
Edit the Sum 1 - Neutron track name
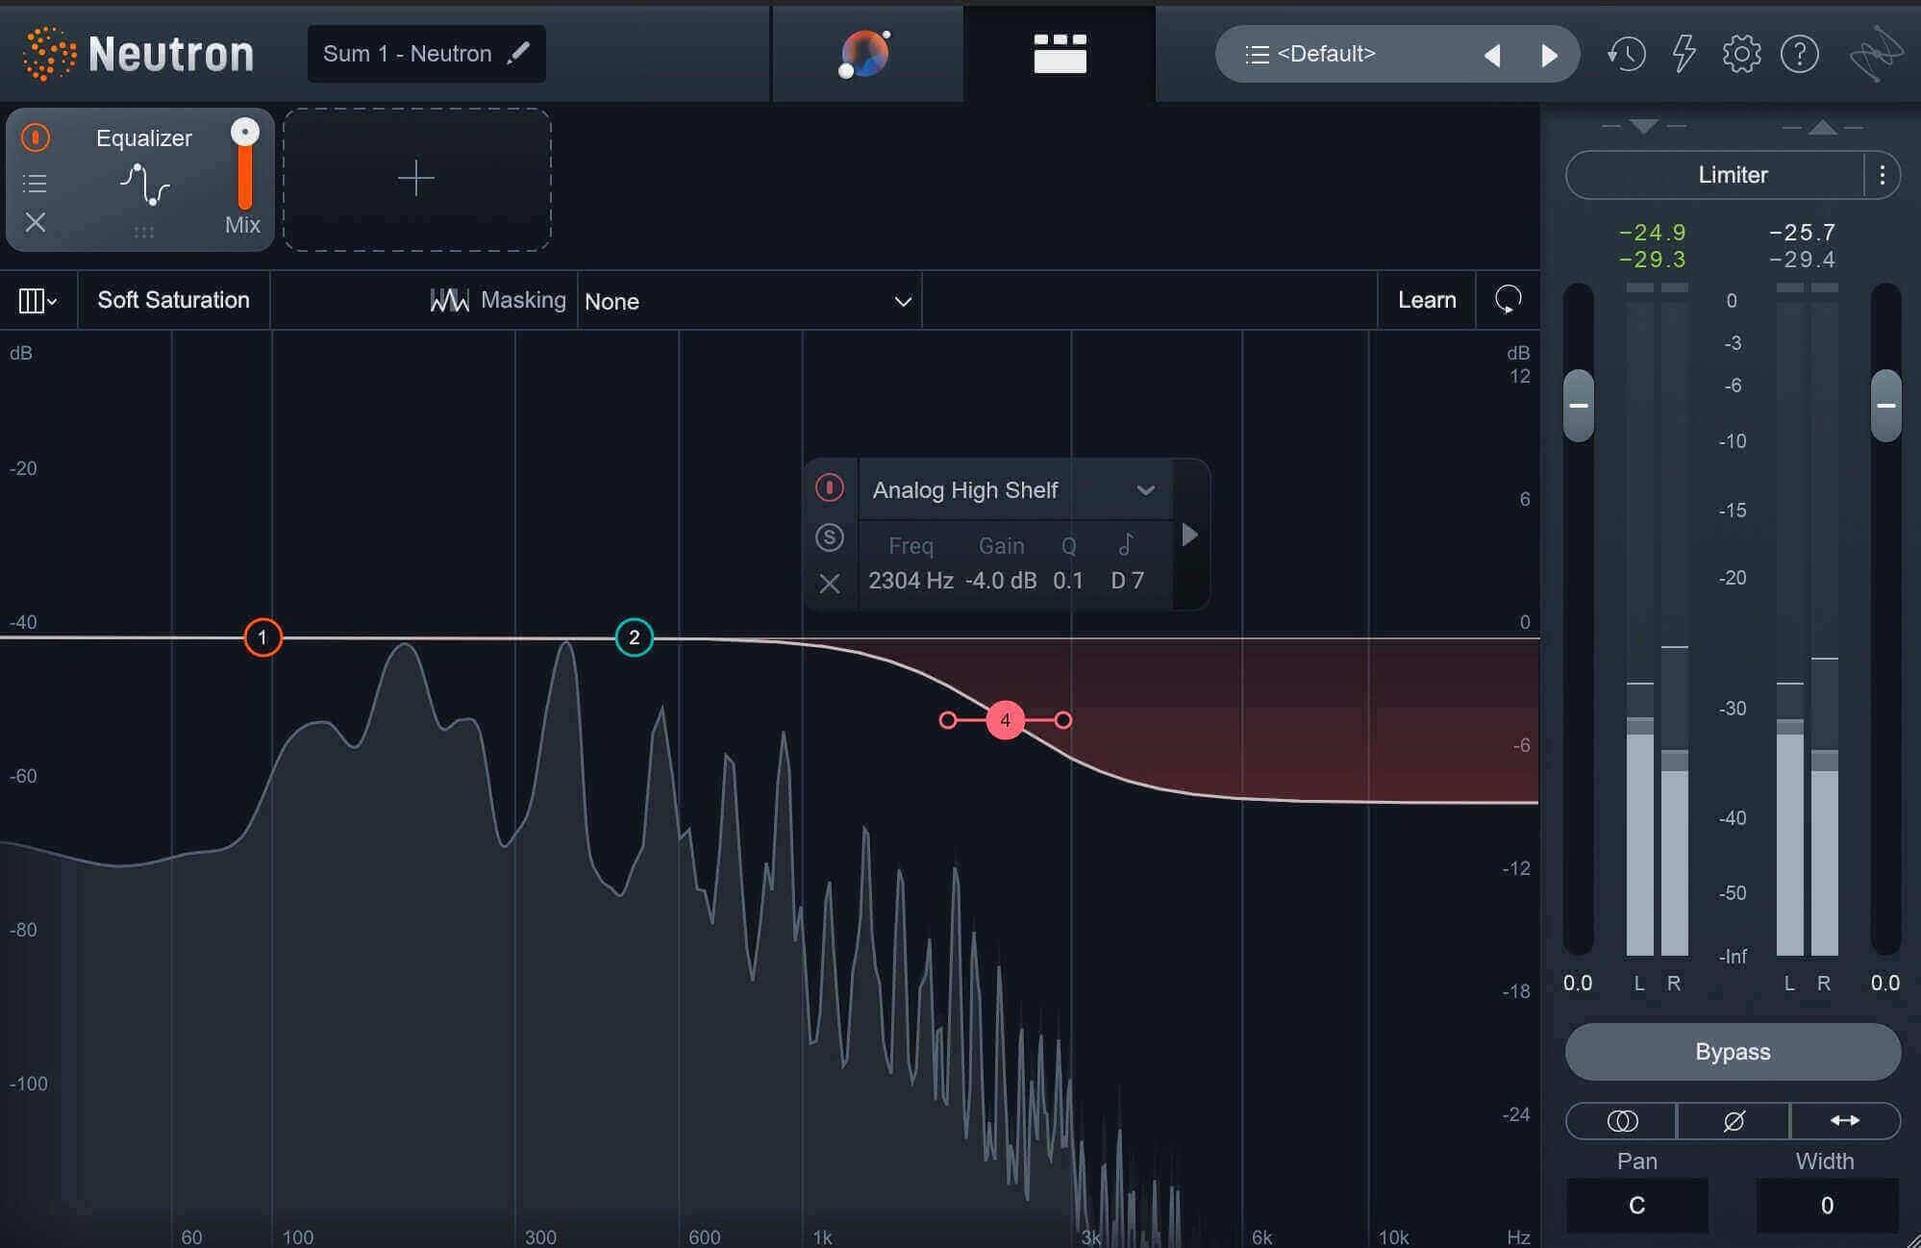coord(426,54)
